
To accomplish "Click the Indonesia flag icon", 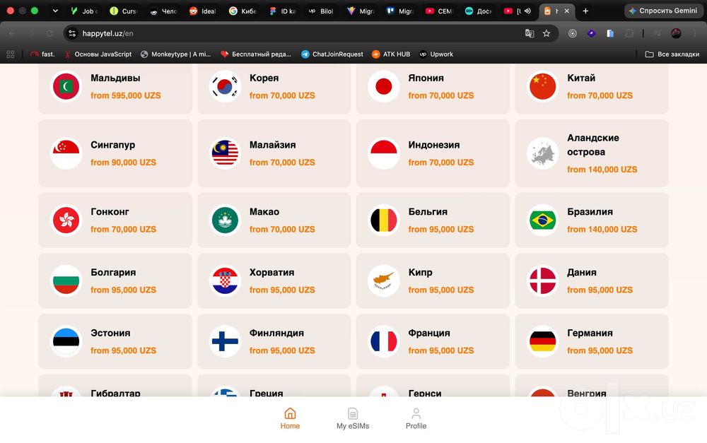I will pyautogui.click(x=384, y=153).
